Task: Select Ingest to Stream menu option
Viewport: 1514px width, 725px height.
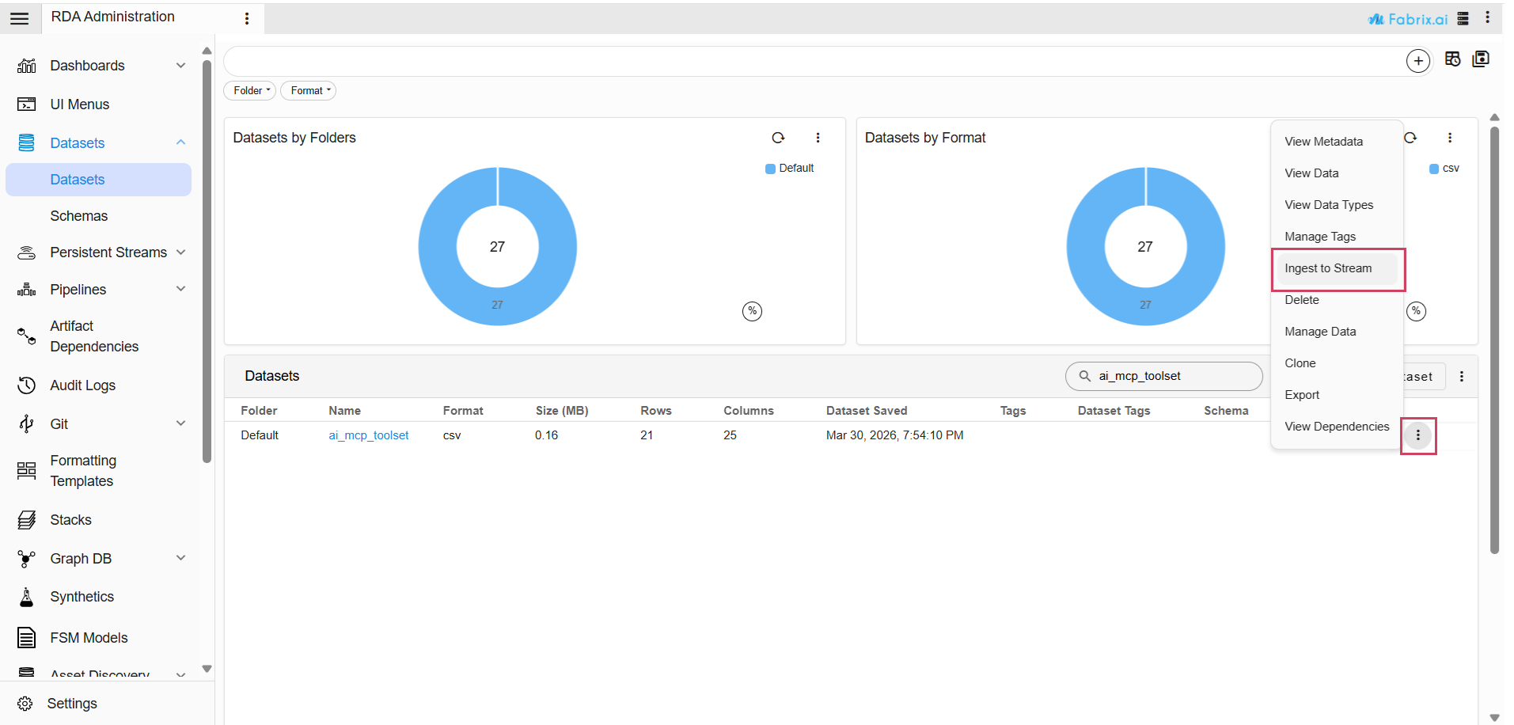Action: coord(1328,268)
